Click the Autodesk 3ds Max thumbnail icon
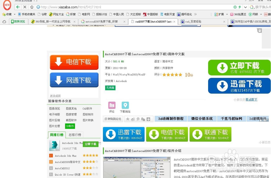Viewport: 271px width, 178px height. 55,146
